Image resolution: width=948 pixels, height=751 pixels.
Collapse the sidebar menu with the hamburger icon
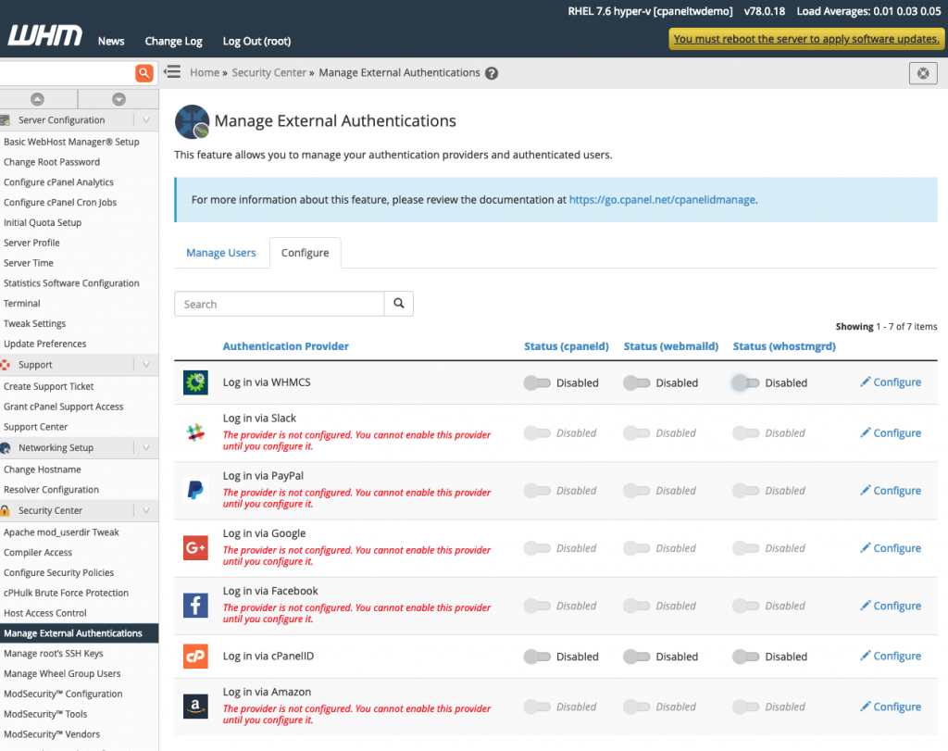tap(172, 72)
